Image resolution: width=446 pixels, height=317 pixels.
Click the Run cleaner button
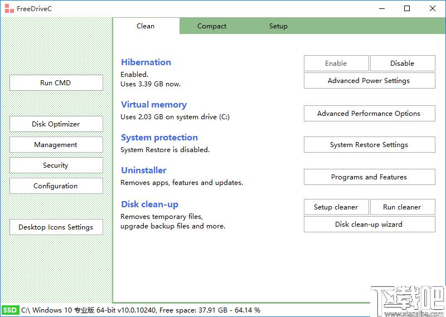coord(403,207)
